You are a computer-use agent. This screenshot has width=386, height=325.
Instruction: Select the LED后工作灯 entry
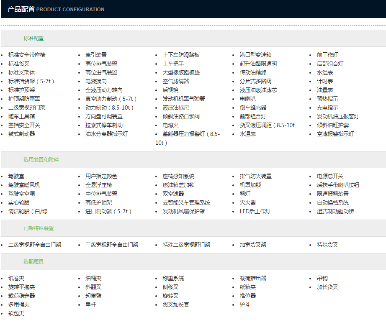pyautogui.click(x=255, y=211)
